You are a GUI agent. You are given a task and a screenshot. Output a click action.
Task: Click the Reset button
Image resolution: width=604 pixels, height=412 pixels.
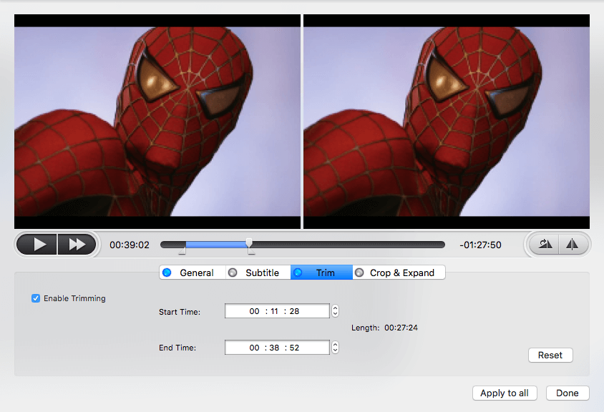pyautogui.click(x=550, y=355)
